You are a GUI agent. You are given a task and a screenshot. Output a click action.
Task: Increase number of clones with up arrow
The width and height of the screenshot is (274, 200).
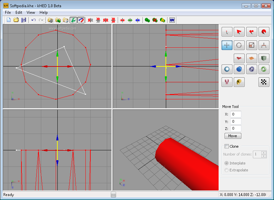263,153
